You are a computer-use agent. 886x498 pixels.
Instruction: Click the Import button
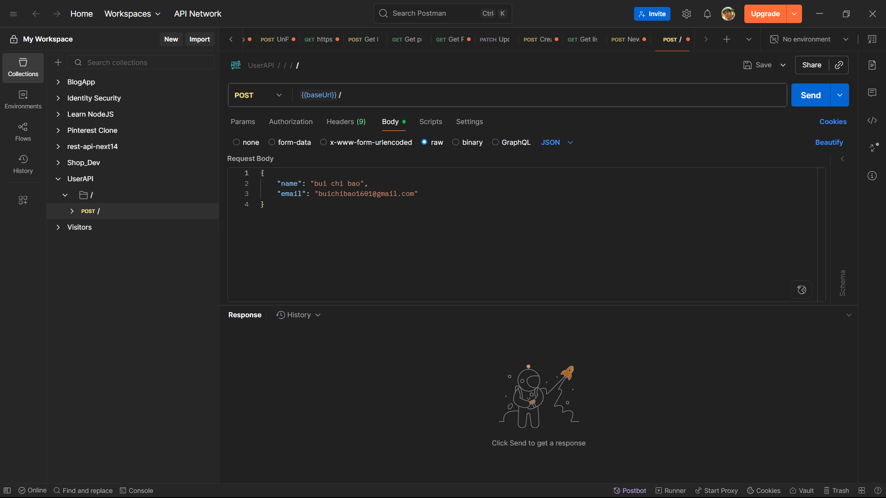pos(200,39)
